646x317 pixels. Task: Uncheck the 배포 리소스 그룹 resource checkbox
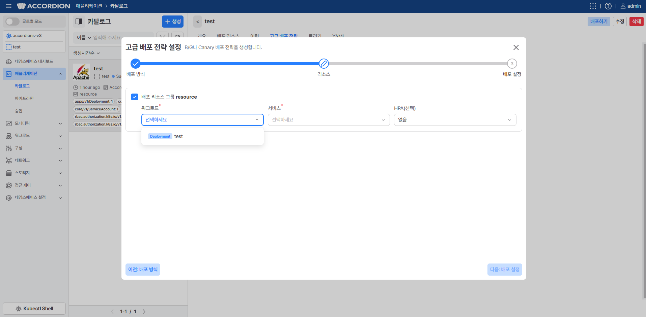tap(135, 97)
